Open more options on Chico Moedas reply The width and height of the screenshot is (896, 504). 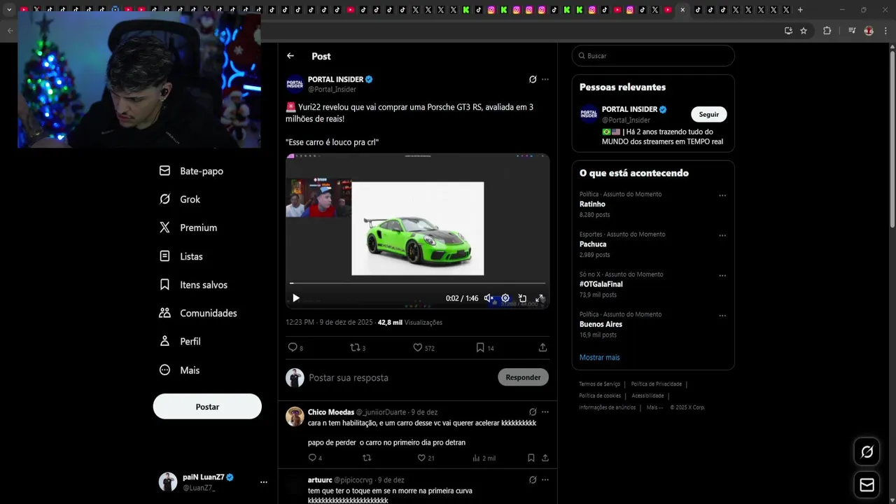tap(545, 412)
